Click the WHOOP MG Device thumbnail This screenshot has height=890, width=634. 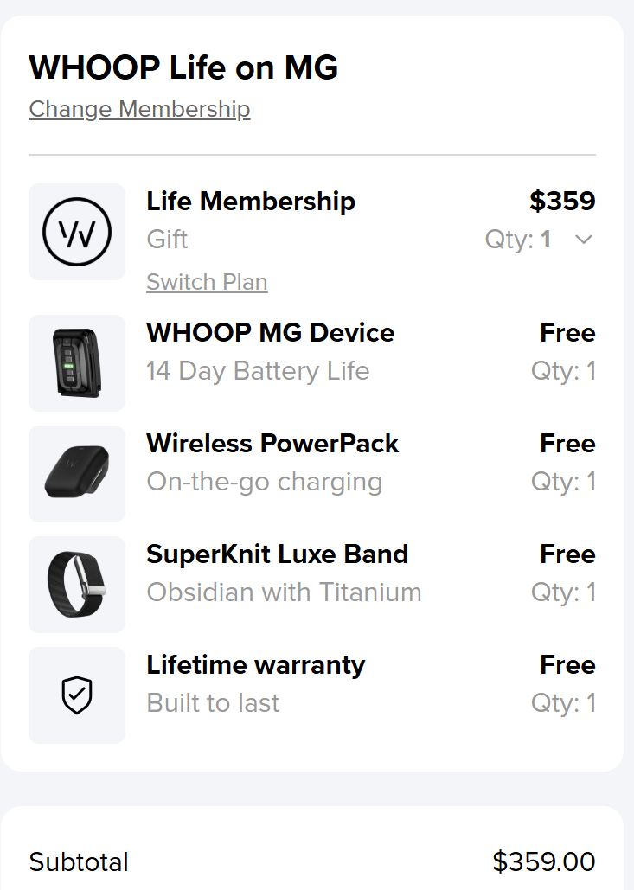(x=77, y=363)
